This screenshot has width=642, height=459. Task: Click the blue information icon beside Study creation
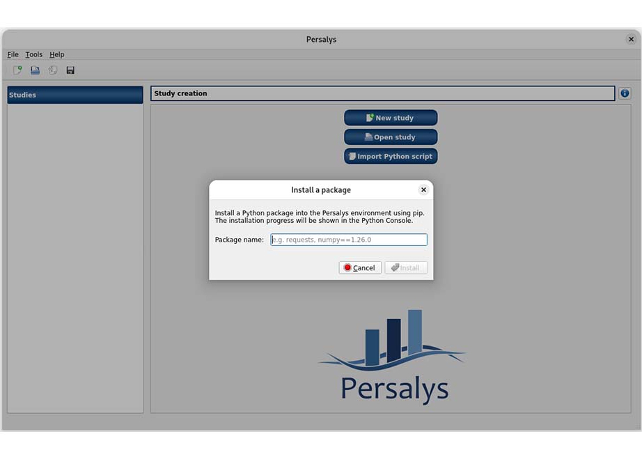pyautogui.click(x=625, y=93)
